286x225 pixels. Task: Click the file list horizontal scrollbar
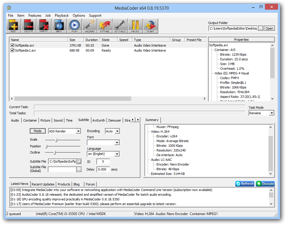pos(73,99)
